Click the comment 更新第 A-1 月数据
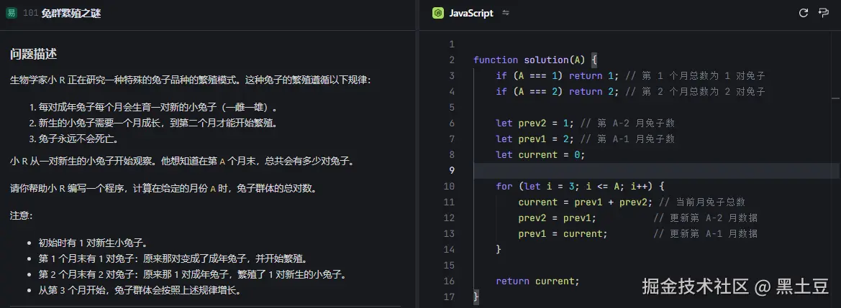841x308 pixels. click(x=705, y=233)
